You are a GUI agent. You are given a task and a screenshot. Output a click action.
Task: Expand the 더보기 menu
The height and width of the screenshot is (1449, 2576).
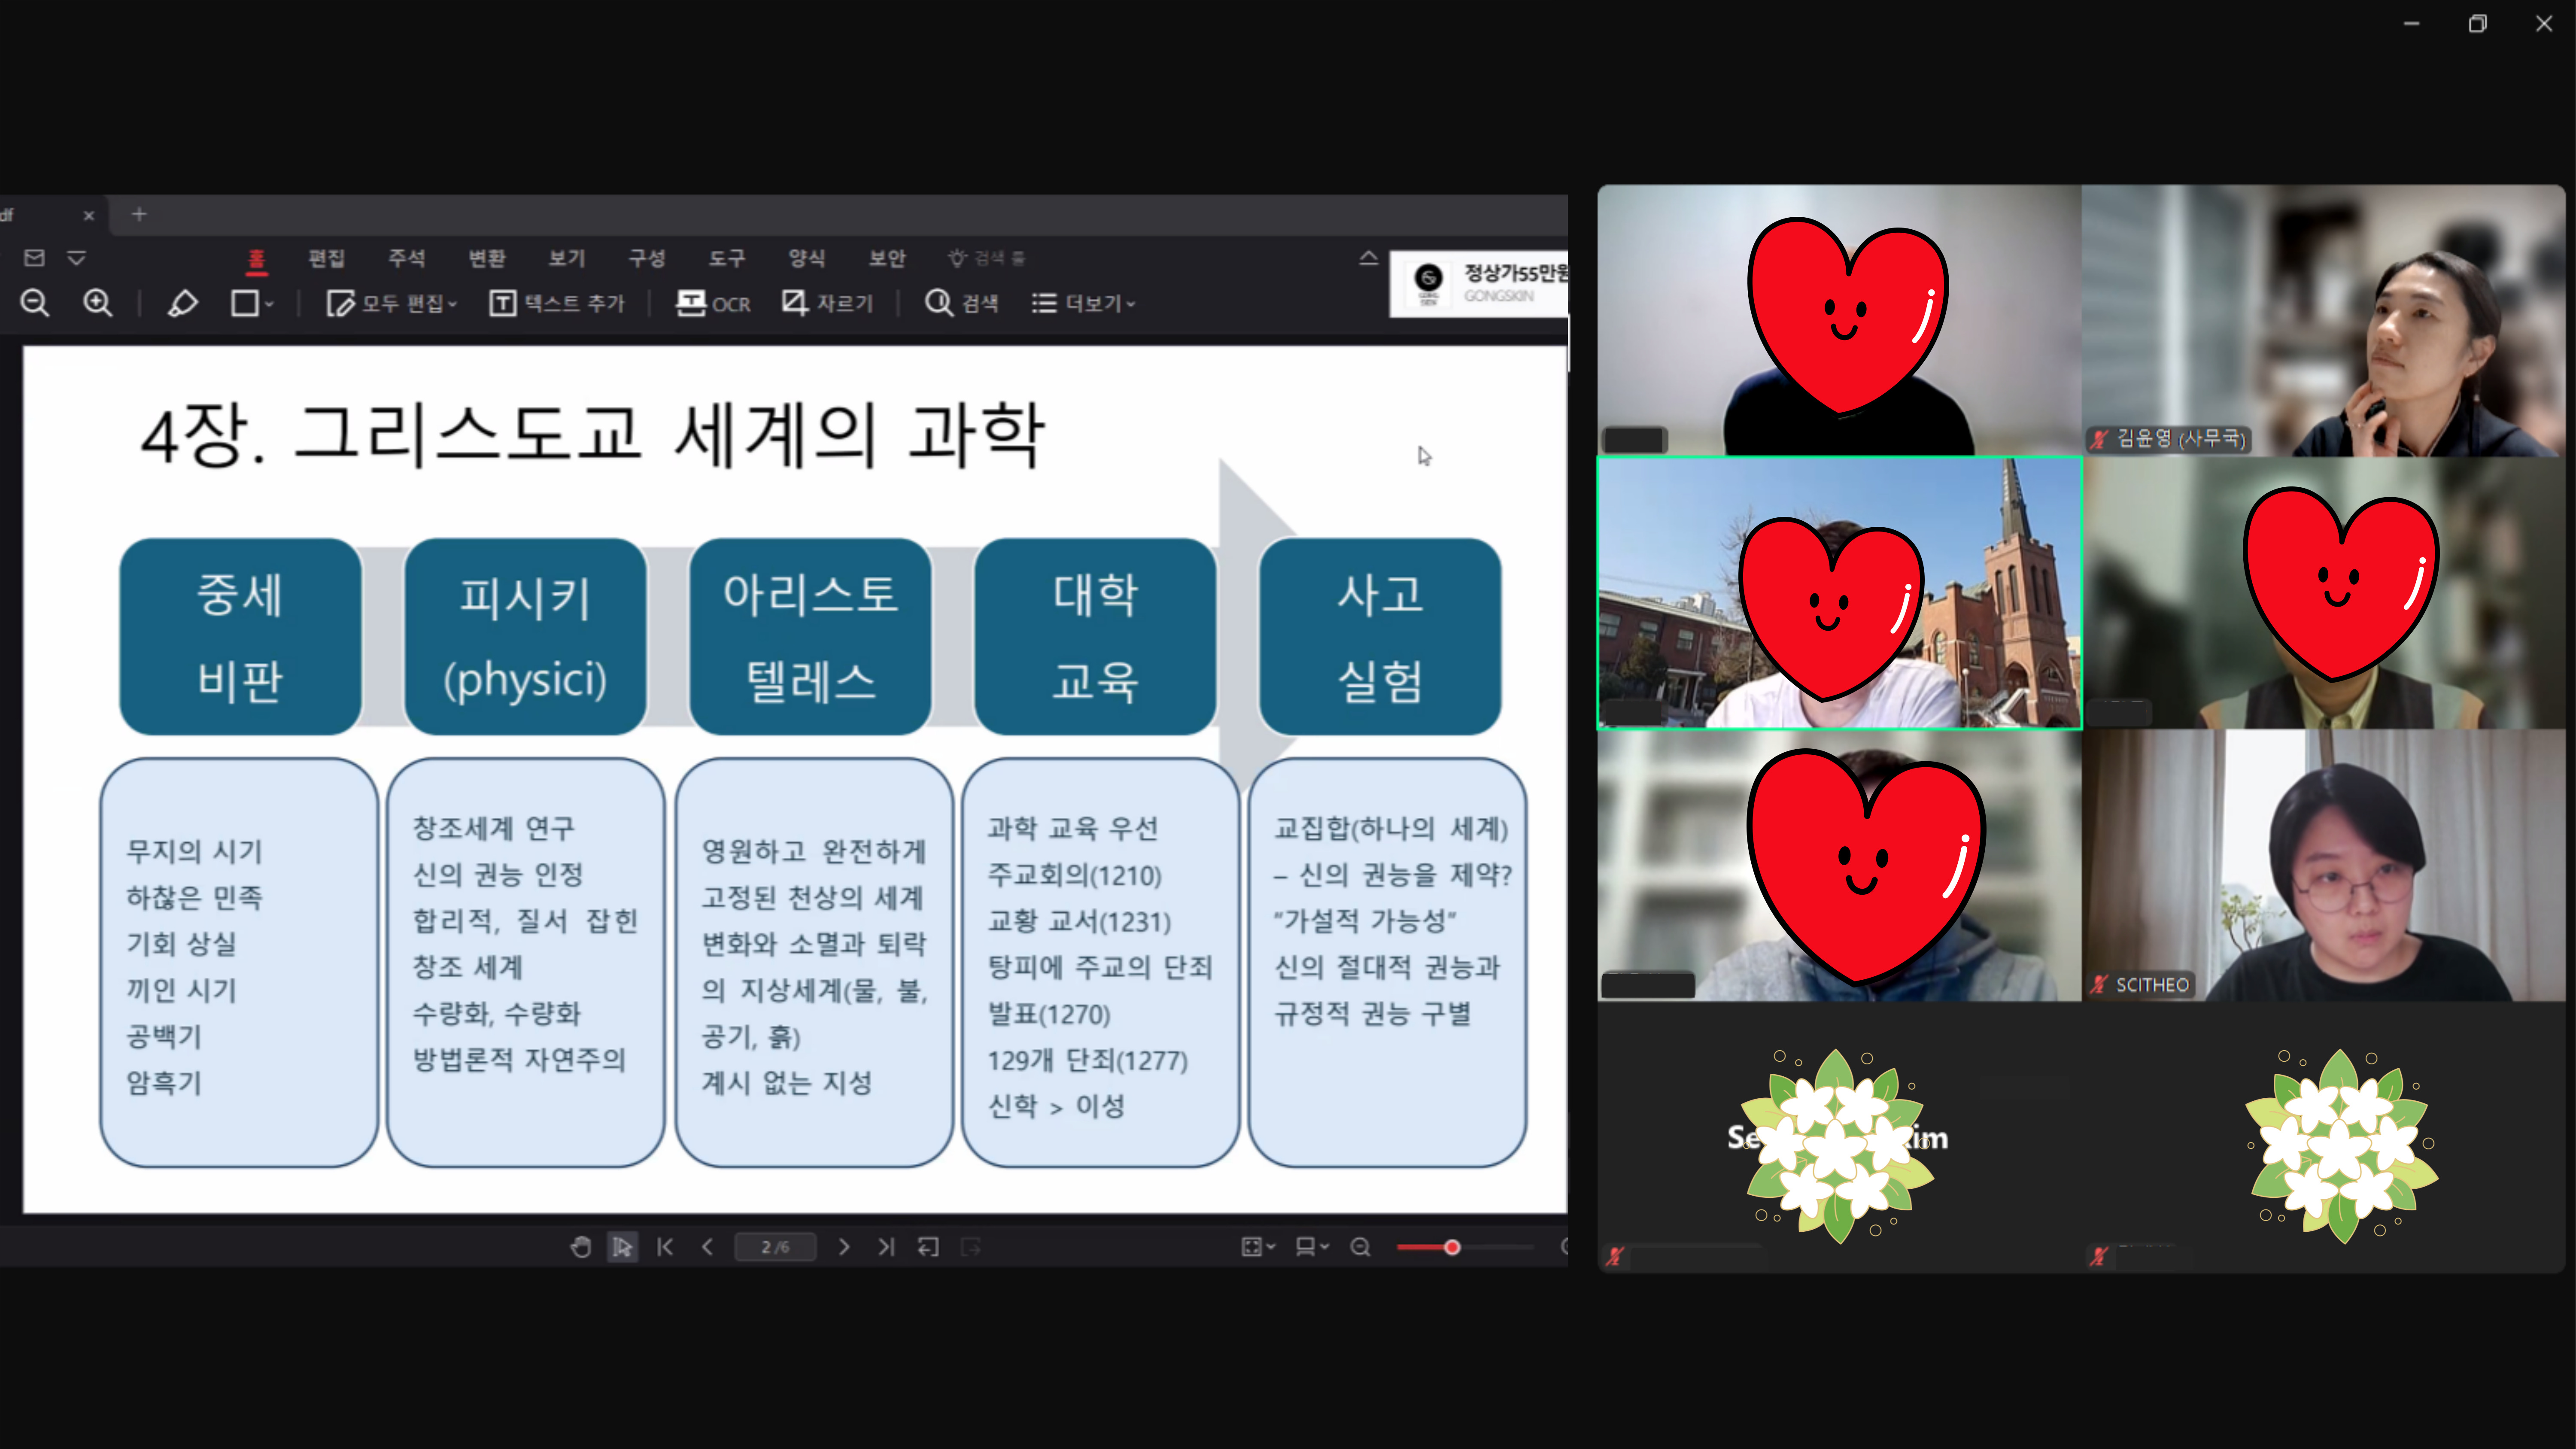[1083, 303]
